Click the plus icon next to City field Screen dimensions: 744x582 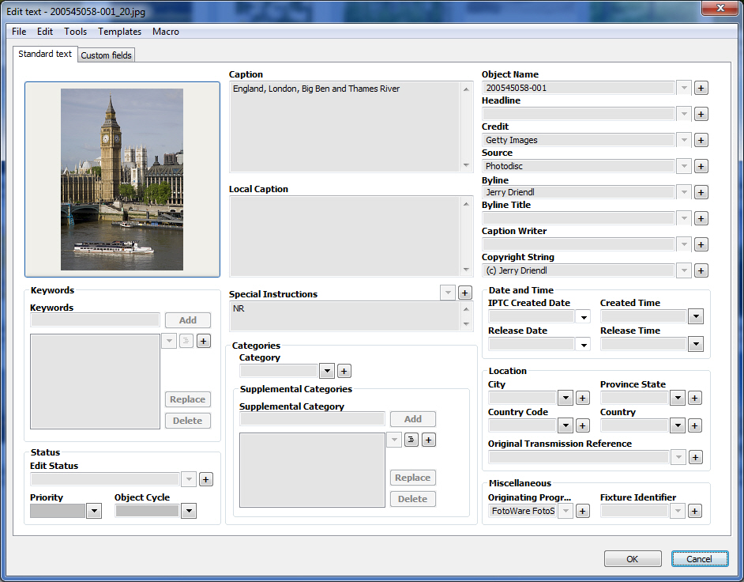click(x=583, y=398)
